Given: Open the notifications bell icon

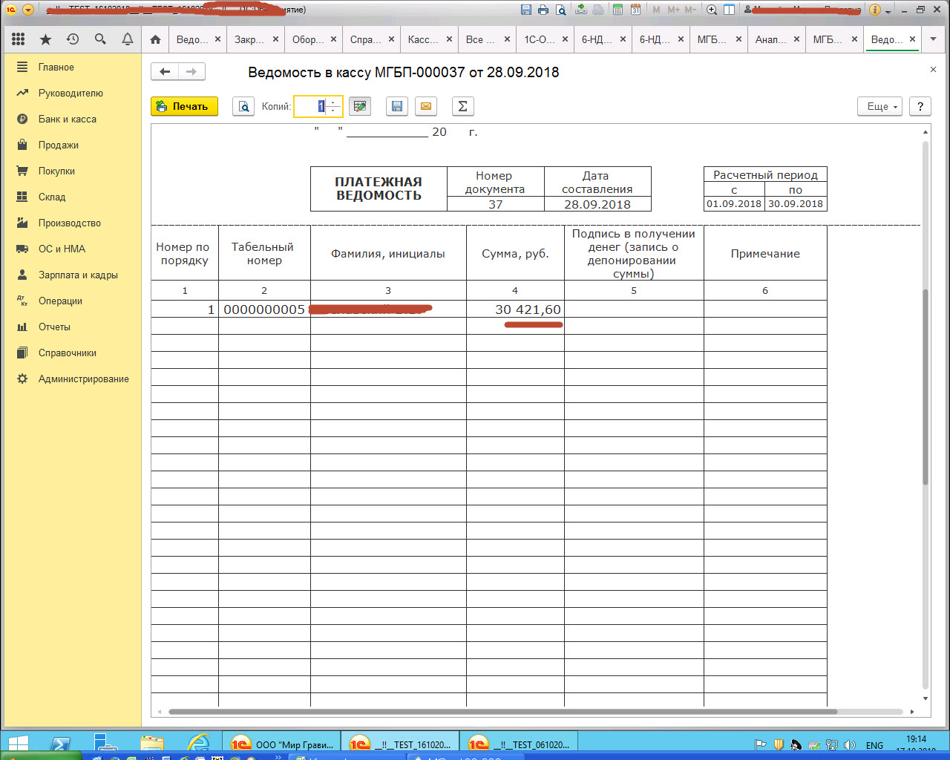Looking at the screenshot, I should (128, 39).
